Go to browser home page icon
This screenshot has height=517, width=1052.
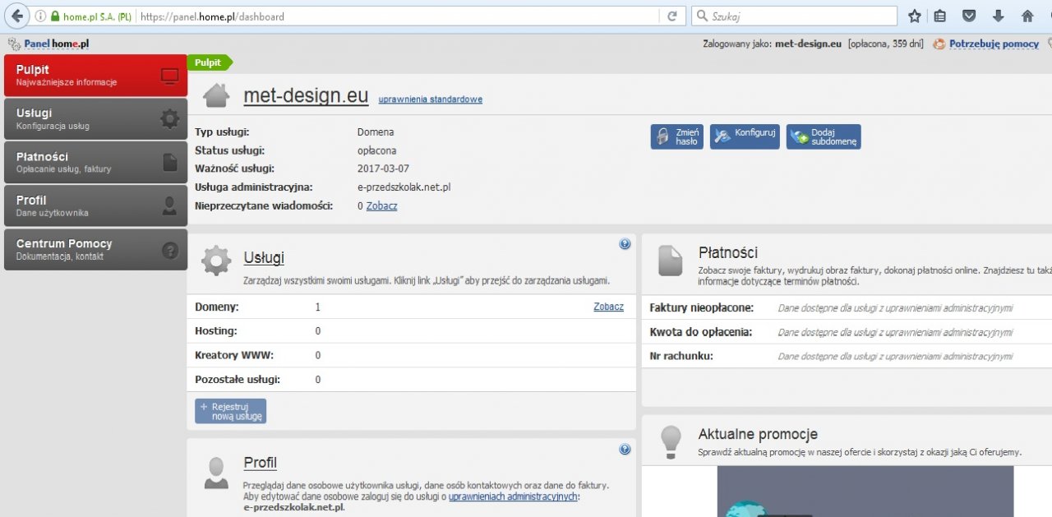click(x=1027, y=16)
